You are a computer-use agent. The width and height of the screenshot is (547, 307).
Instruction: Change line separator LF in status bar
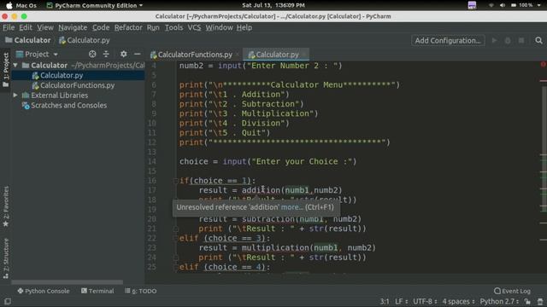[401, 301]
